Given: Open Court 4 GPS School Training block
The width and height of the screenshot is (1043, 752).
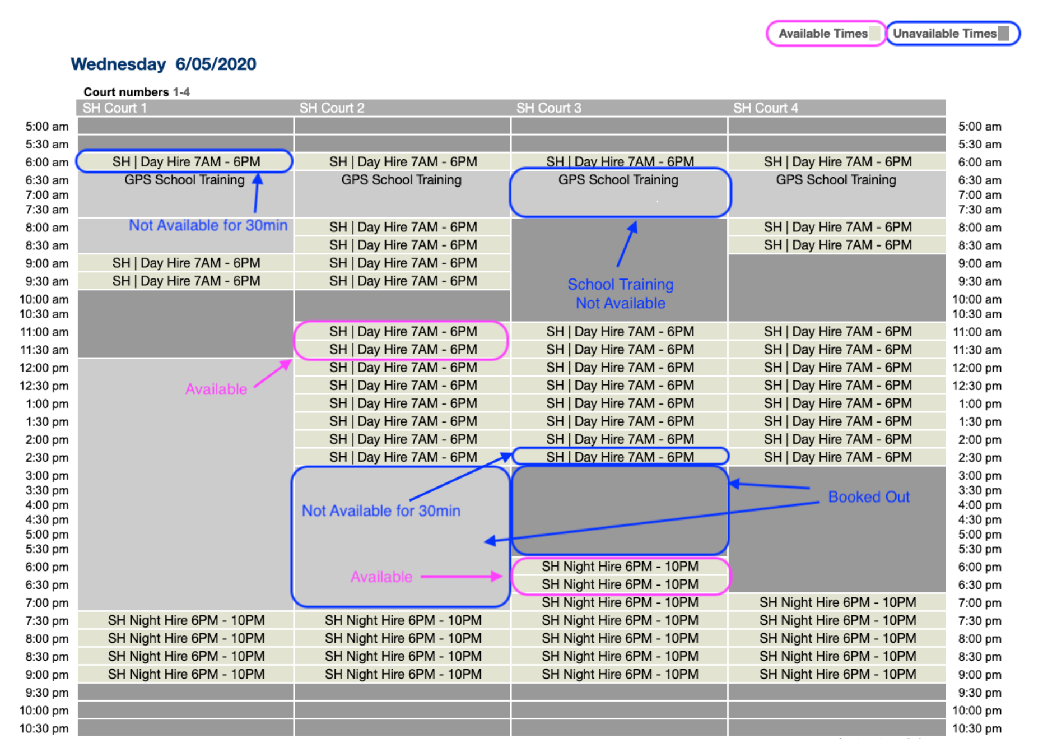Looking at the screenshot, I should point(837,194).
